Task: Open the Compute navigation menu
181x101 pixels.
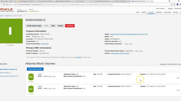Action: click(x=151, y=12)
